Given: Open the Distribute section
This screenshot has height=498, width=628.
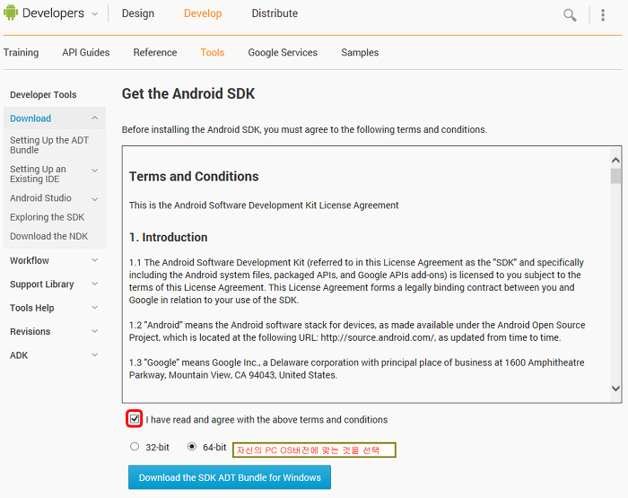Looking at the screenshot, I should tap(275, 13).
